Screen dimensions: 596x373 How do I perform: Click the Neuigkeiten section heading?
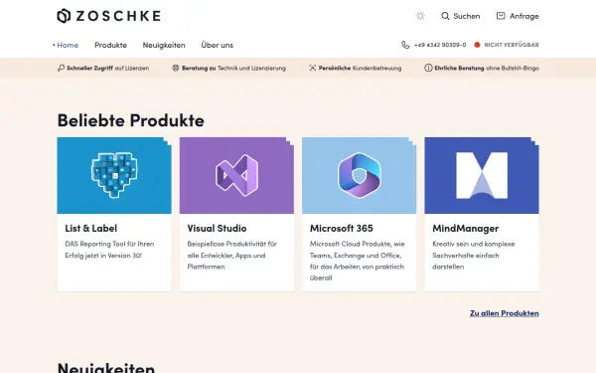(x=106, y=367)
